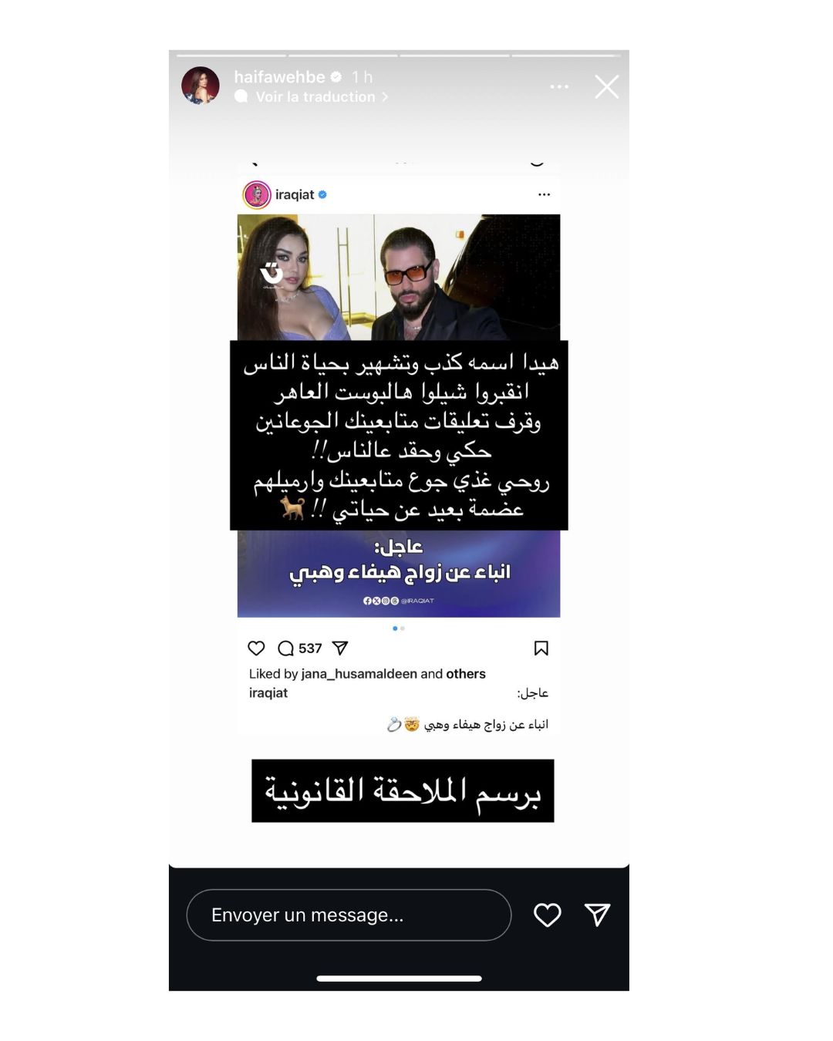Image resolution: width=833 pixels, height=1041 pixels.
Task: Tap the carousel pagination dots
Action: (x=399, y=628)
